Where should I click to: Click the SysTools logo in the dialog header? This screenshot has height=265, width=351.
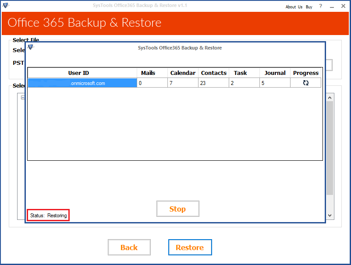[31, 47]
